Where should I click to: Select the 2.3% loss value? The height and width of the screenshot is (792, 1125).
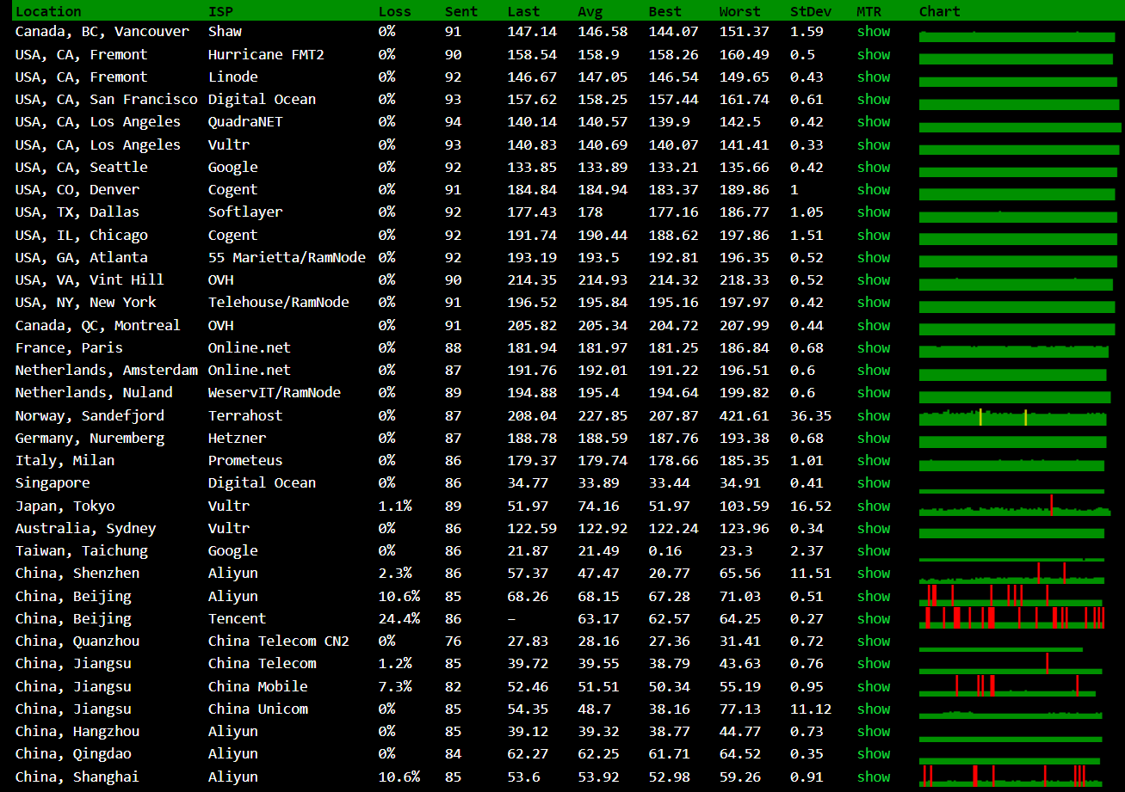tap(395, 573)
